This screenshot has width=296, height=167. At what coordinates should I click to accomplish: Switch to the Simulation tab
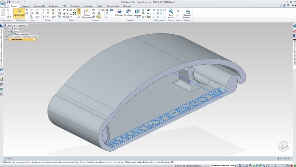coord(75,6)
